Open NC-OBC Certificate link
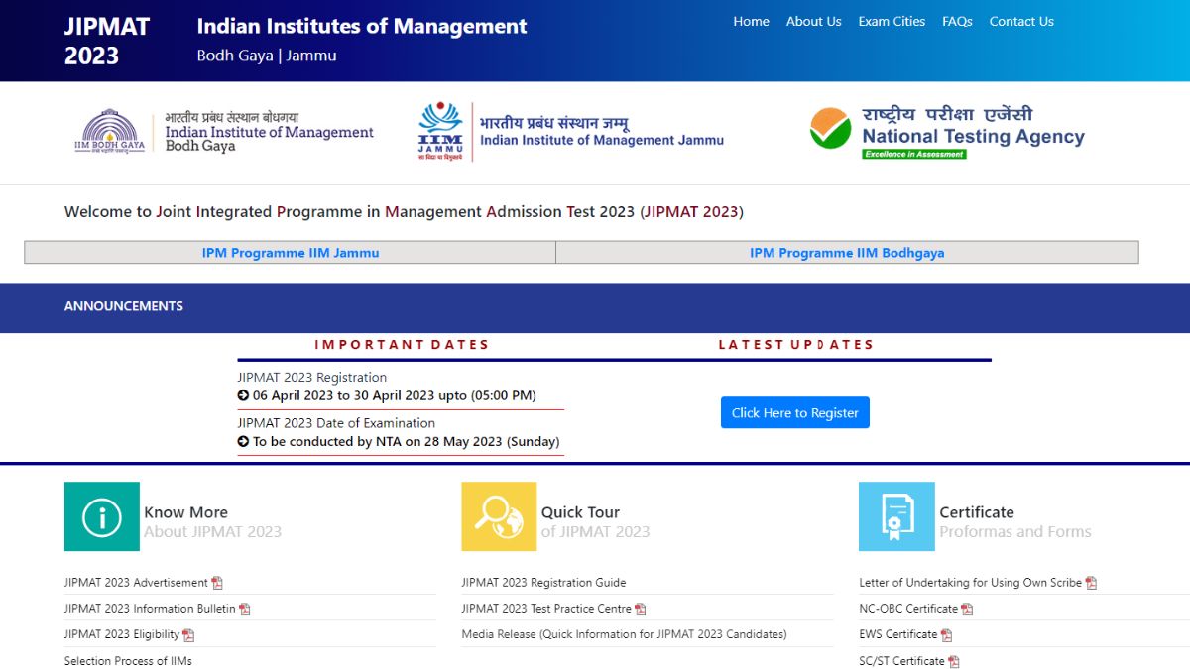Image resolution: width=1190 pixels, height=669 pixels. pos(908,609)
